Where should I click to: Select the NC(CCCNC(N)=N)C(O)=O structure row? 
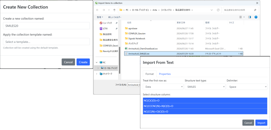pyautogui.click(x=205, y=106)
